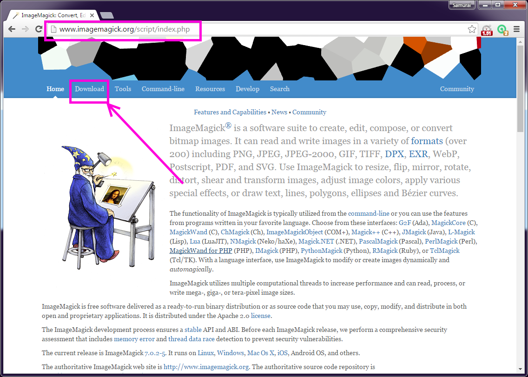528x377 pixels.
Task: Reload the page with the refresh icon
Action: [39, 29]
